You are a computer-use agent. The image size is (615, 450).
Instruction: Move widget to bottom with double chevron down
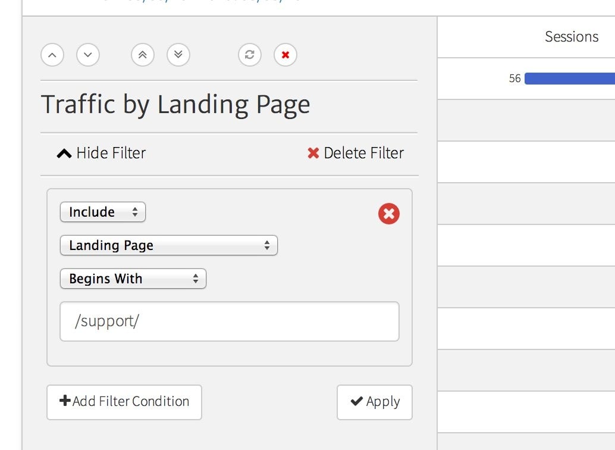[178, 55]
